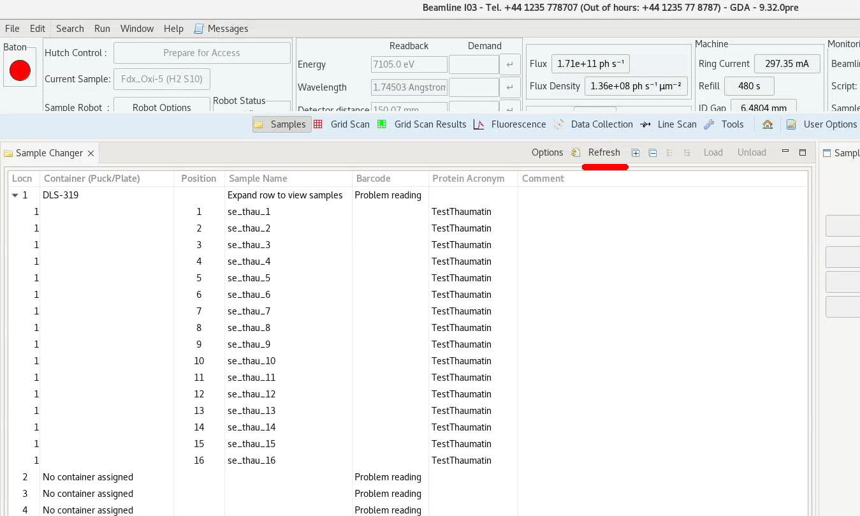This screenshot has width=860, height=516.
Task: Click the home icon in the perspective bar
Action: point(768,124)
